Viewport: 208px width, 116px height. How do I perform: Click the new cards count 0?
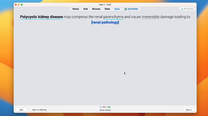pyautogui.click(x=100, y=107)
